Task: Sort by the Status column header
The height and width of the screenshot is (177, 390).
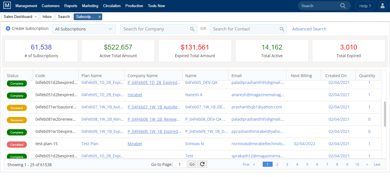Action: (x=18, y=76)
